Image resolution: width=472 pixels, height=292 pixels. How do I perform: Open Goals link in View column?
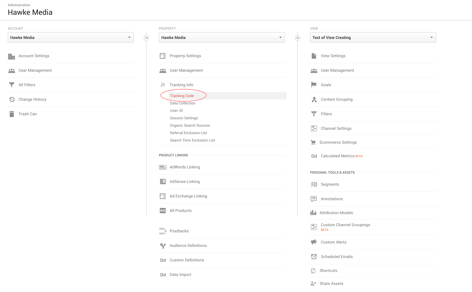coord(326,85)
